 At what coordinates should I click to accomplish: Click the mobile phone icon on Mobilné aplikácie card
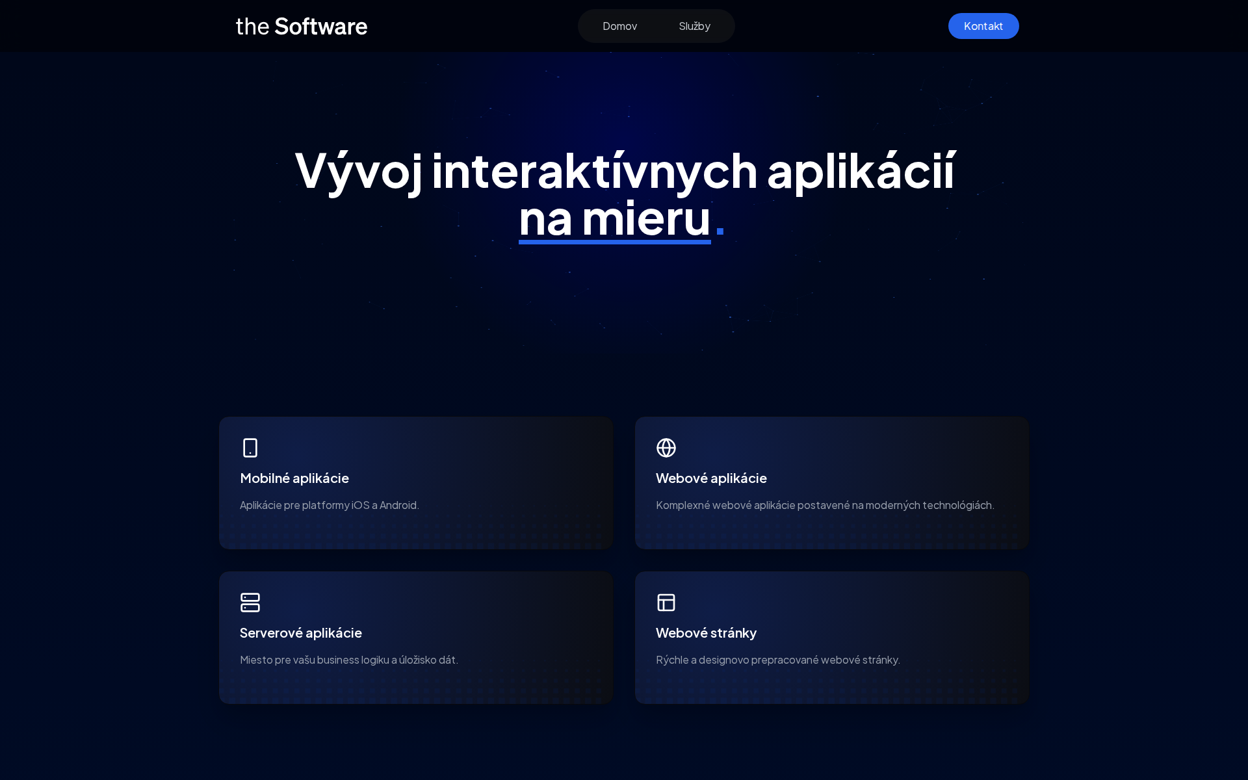(250, 447)
